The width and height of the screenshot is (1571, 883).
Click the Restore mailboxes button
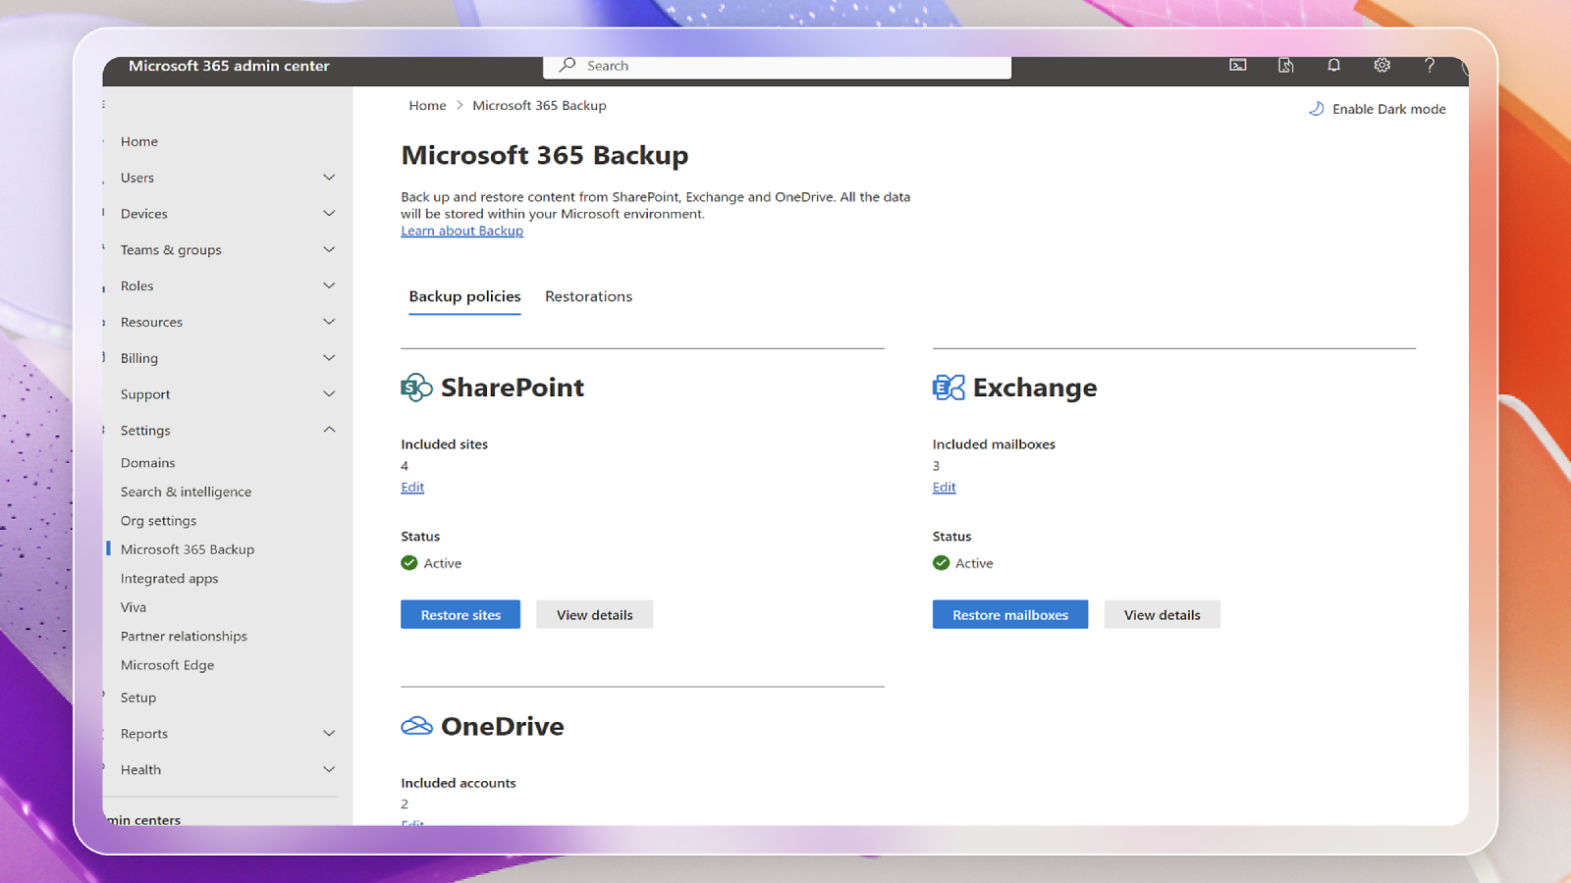pos(1010,615)
